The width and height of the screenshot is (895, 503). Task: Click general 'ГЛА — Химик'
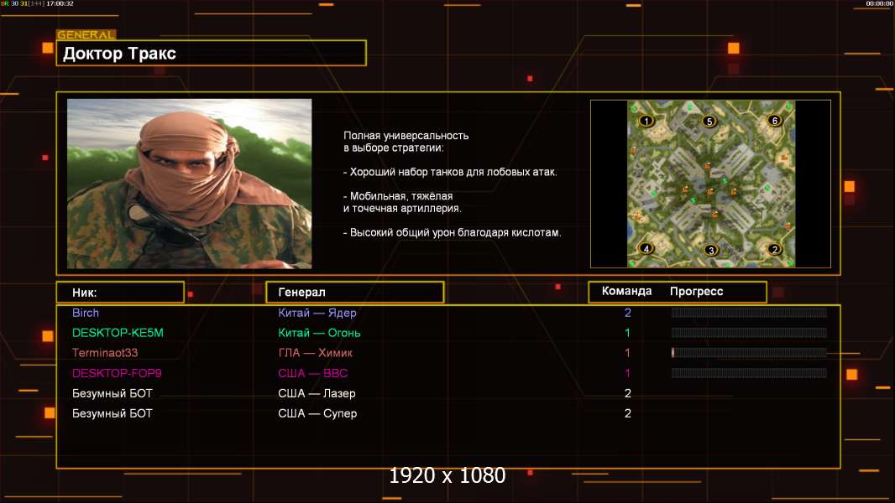coord(315,353)
